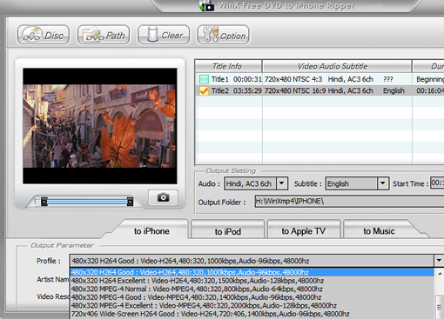
Task: Click the Profile dropdown arrow
Action: 439,261
